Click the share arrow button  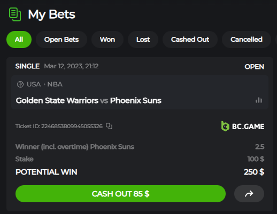click(x=249, y=194)
